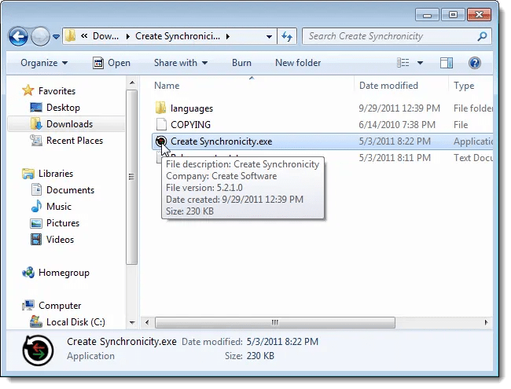Select Create Synchronicity.exe file name
This screenshot has width=511, height=389.
221,141
